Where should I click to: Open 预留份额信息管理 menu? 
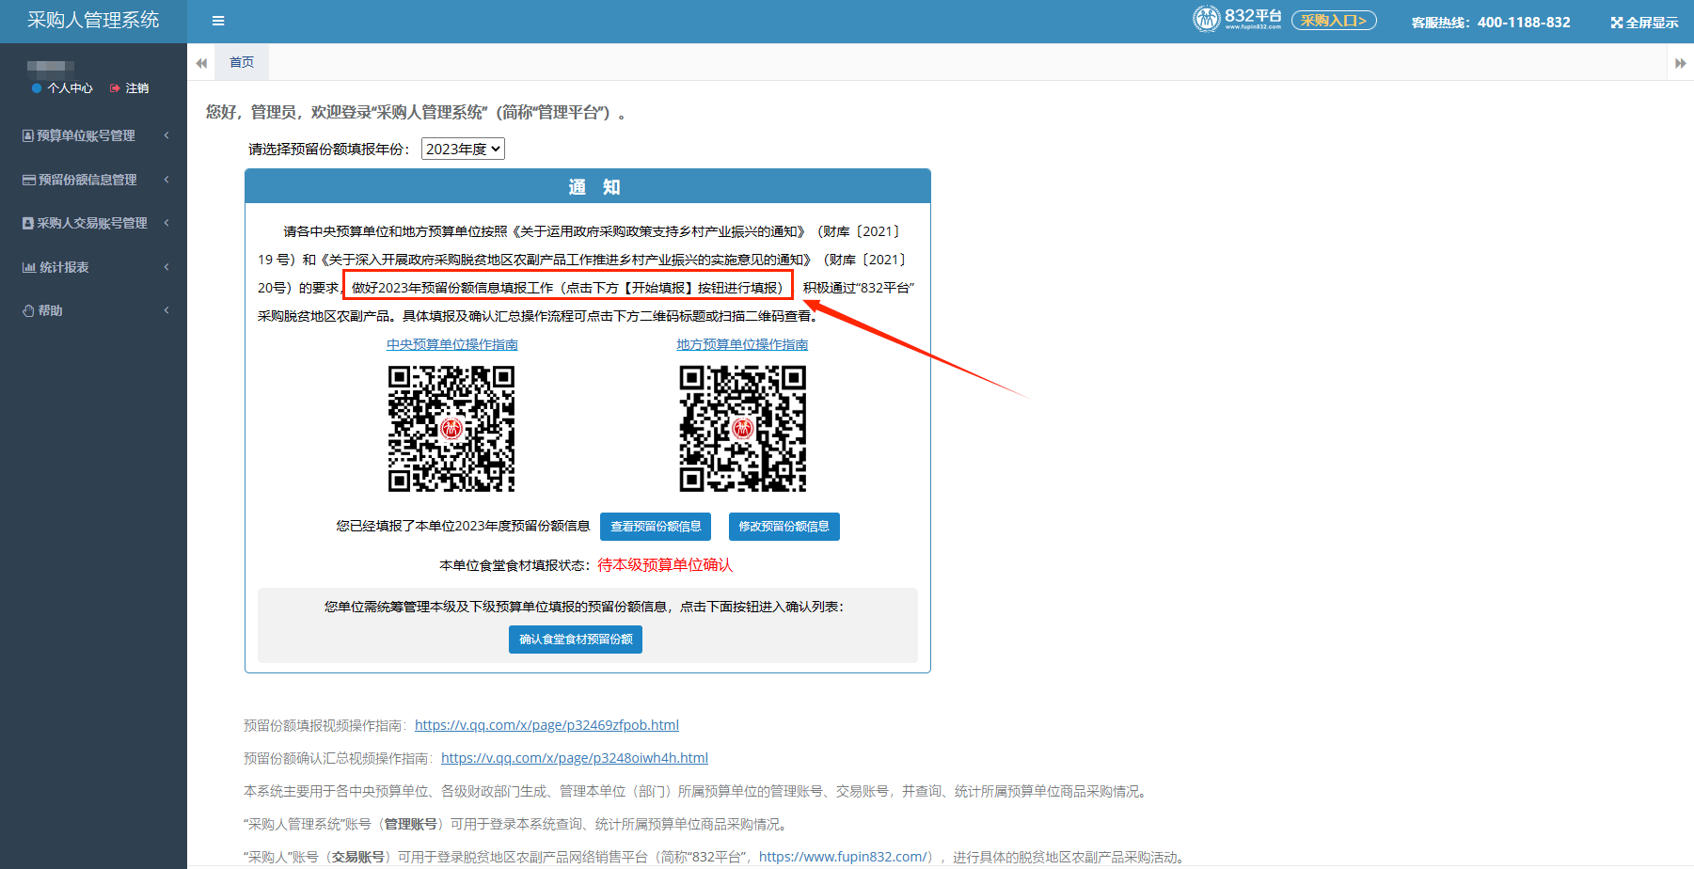tap(93, 180)
